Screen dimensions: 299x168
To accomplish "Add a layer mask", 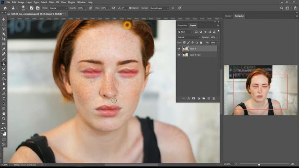I will [x=193, y=98].
